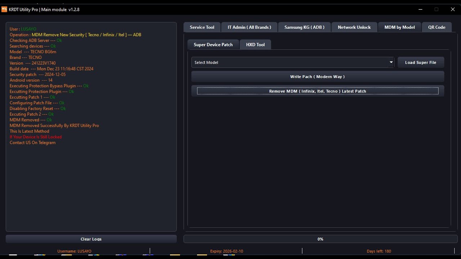Image resolution: width=461 pixels, height=259 pixels.
Task: Click 'Security patch --- 2024-12-05' log line
Action: pyautogui.click(x=37, y=74)
